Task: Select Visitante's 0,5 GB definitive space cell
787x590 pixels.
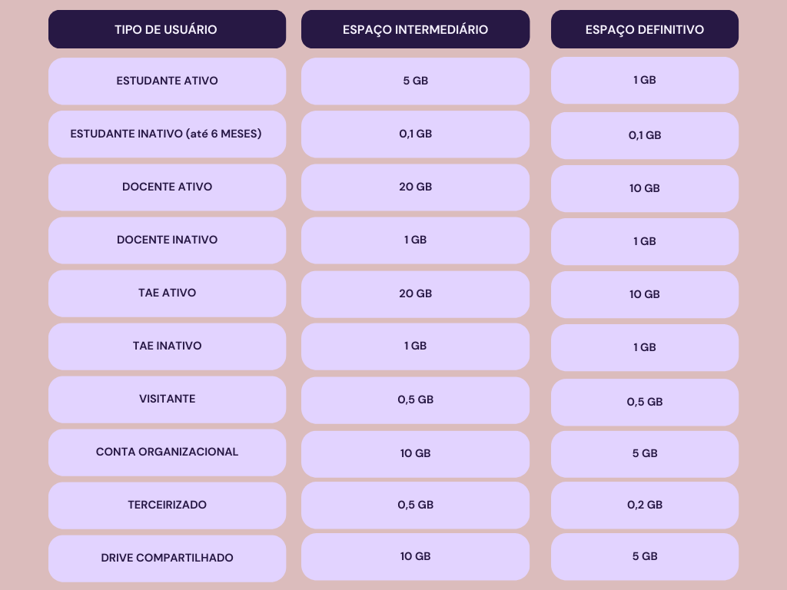Action: point(644,402)
